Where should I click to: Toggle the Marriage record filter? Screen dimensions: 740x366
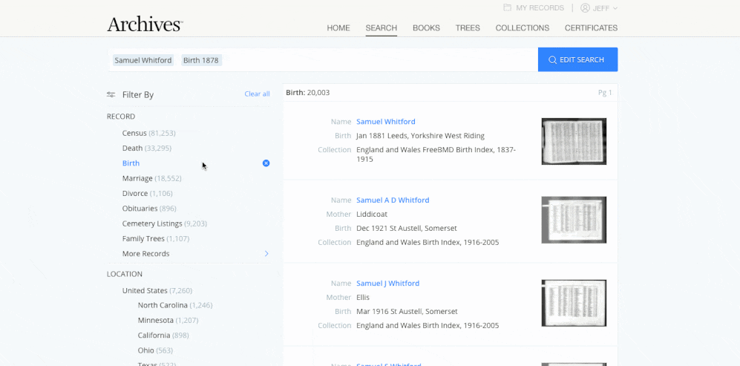(151, 178)
